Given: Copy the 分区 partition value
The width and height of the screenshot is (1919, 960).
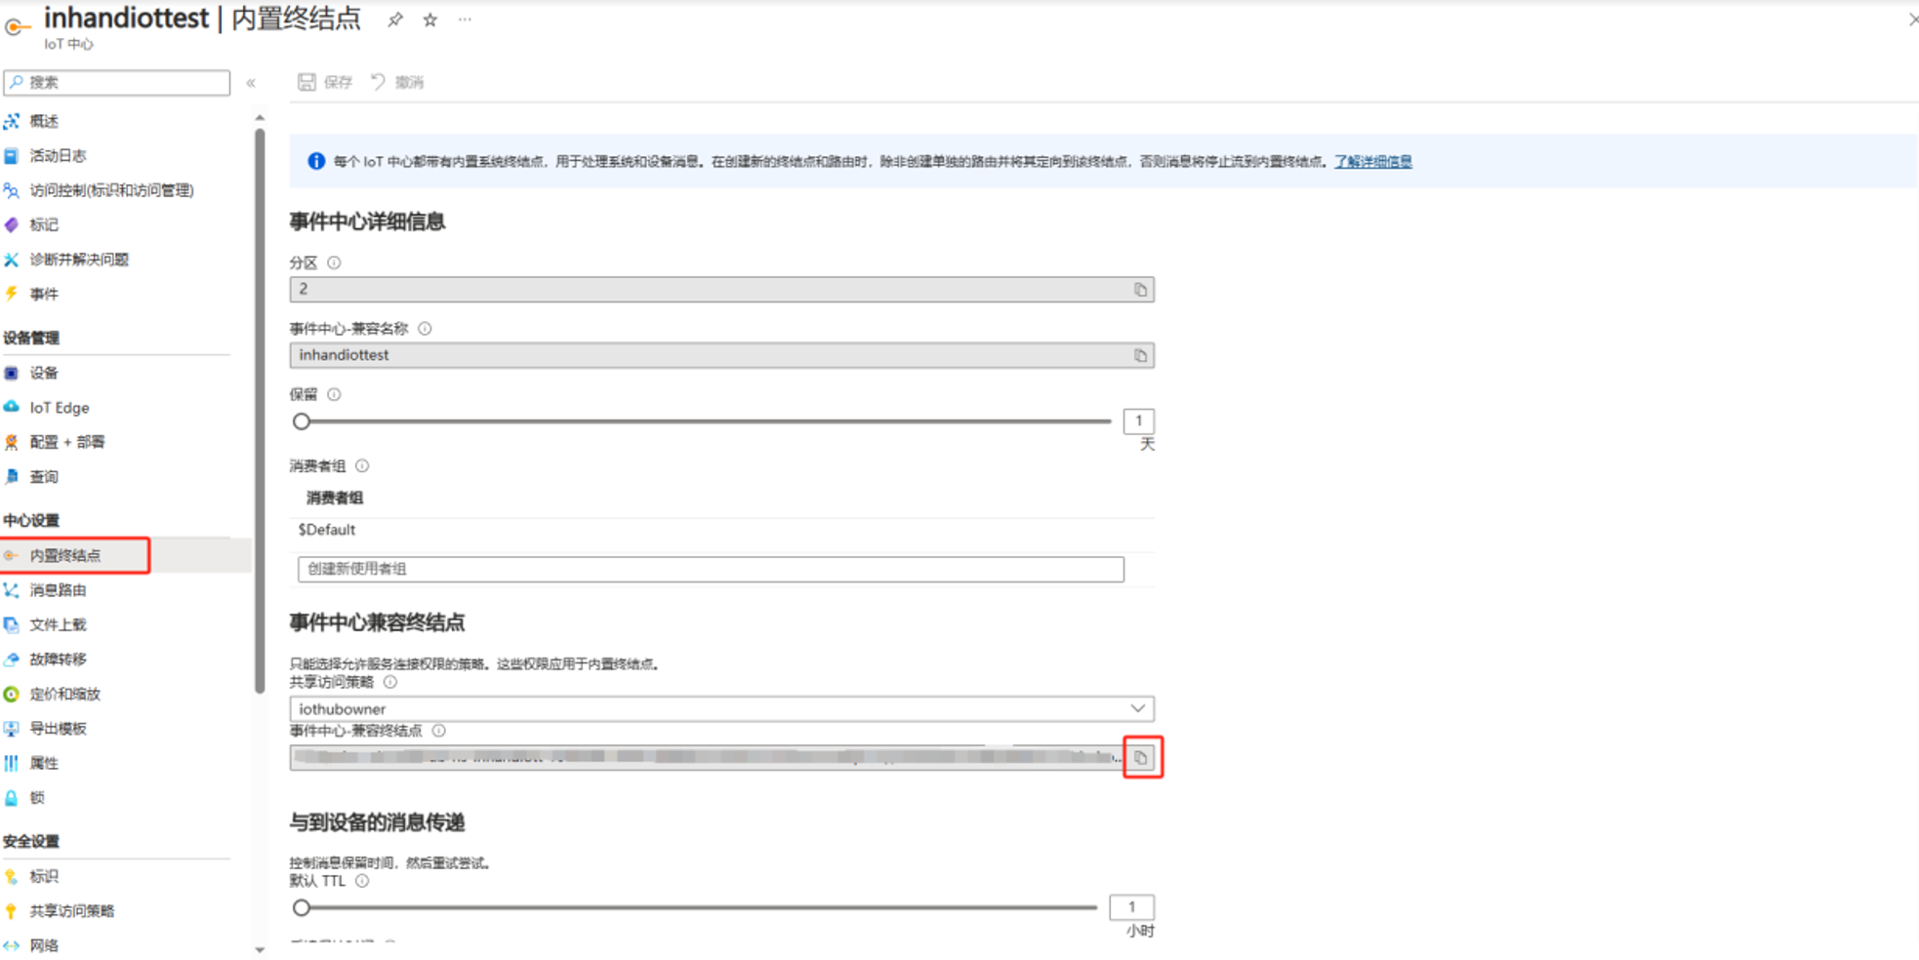Looking at the screenshot, I should [1140, 290].
